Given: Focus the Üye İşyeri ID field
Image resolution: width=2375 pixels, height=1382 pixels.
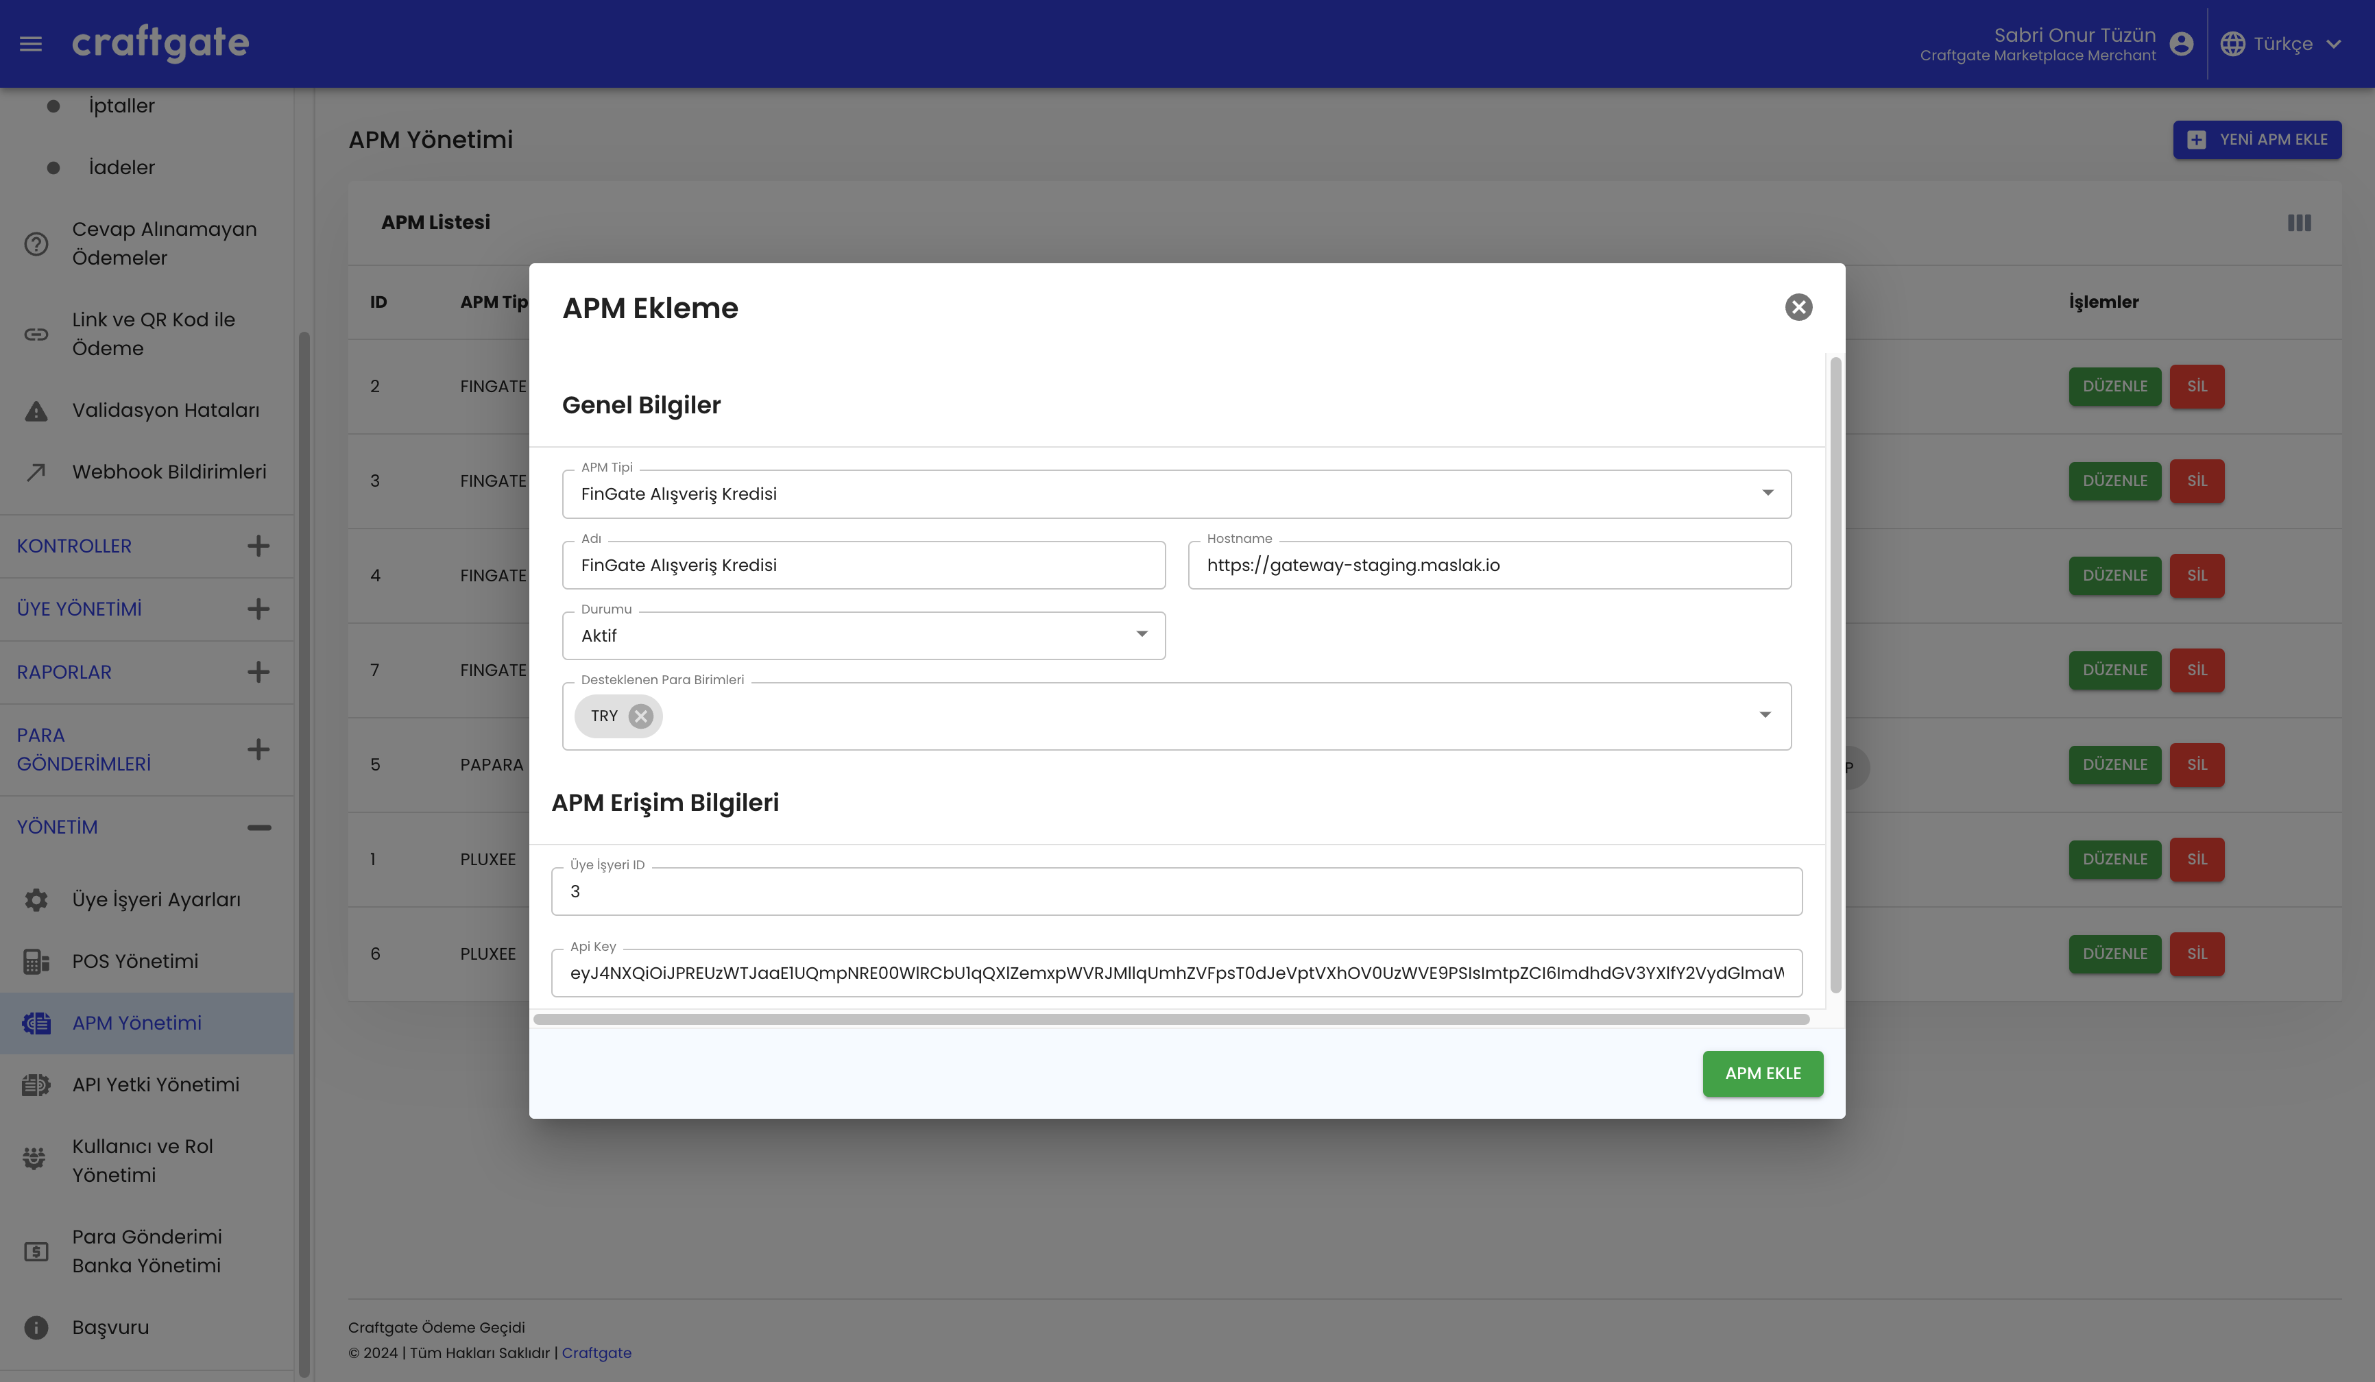Looking at the screenshot, I should point(1177,891).
